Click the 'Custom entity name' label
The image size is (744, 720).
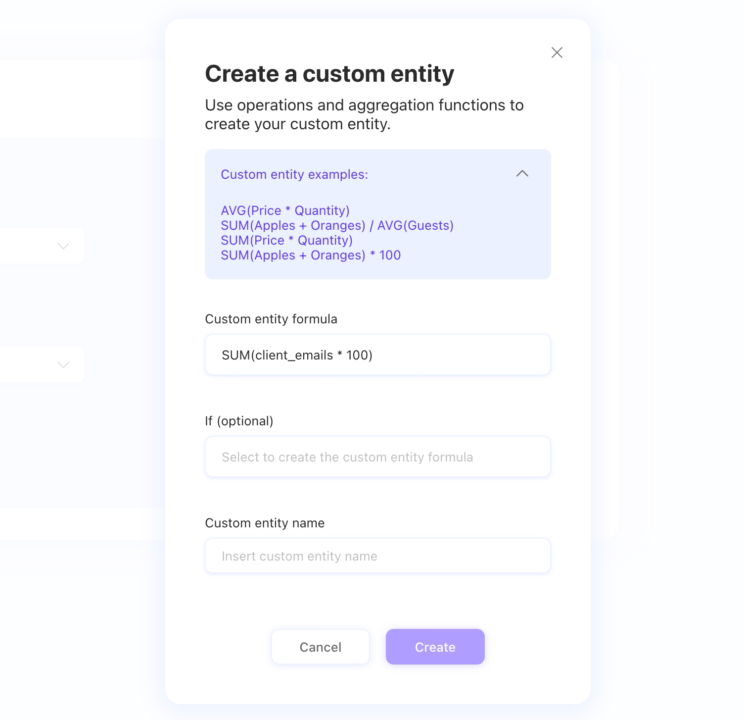point(265,523)
